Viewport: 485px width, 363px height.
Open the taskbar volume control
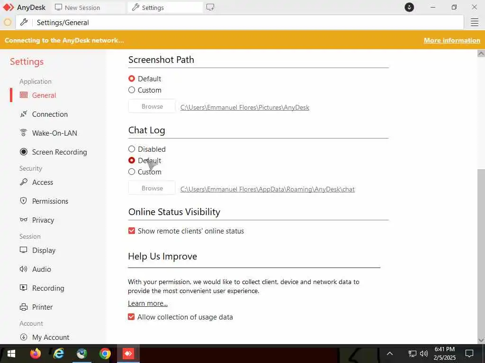coord(424,354)
